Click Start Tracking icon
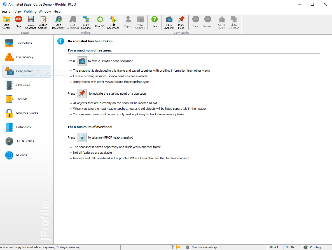Screen dimensions: 332x250 [x=86, y=23]
